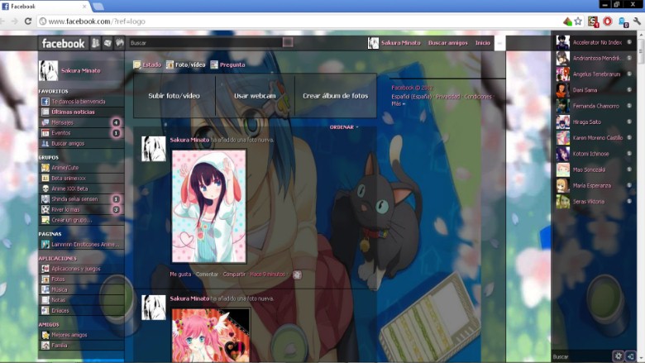This screenshot has height=363, width=645.
Task: Click the Mejores amigos star icon
Action: [45, 335]
